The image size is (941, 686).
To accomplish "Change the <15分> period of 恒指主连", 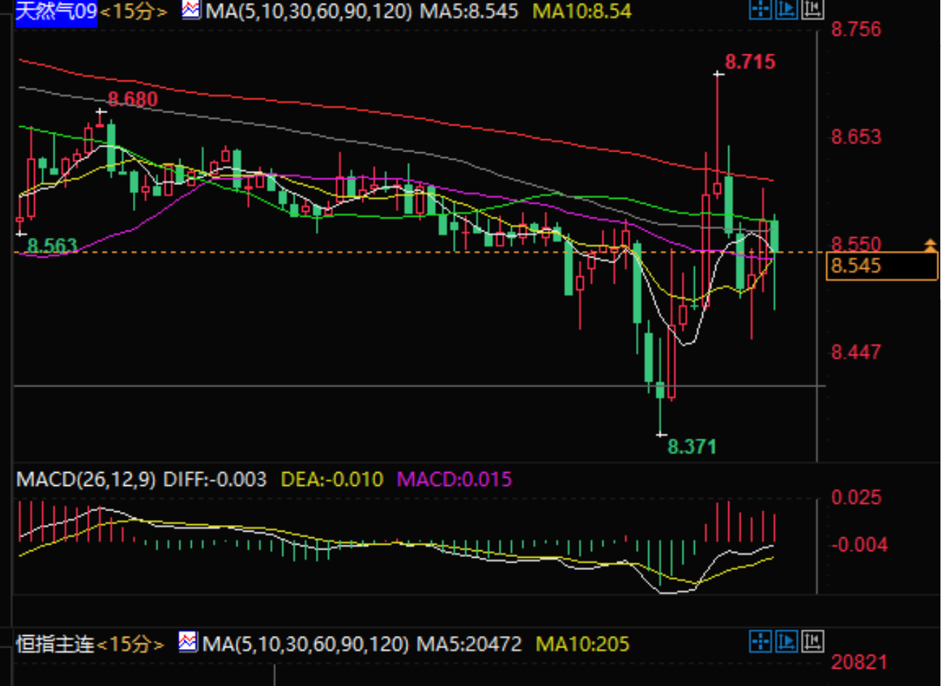I will click(x=131, y=644).
